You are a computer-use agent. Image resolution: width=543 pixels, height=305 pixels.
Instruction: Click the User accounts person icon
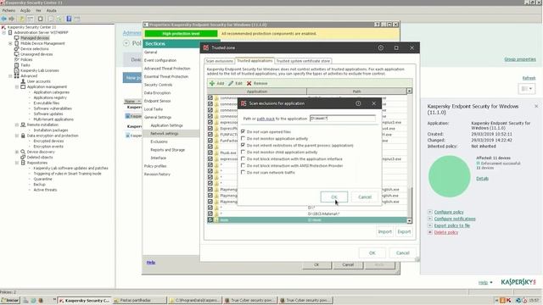coord(23,81)
